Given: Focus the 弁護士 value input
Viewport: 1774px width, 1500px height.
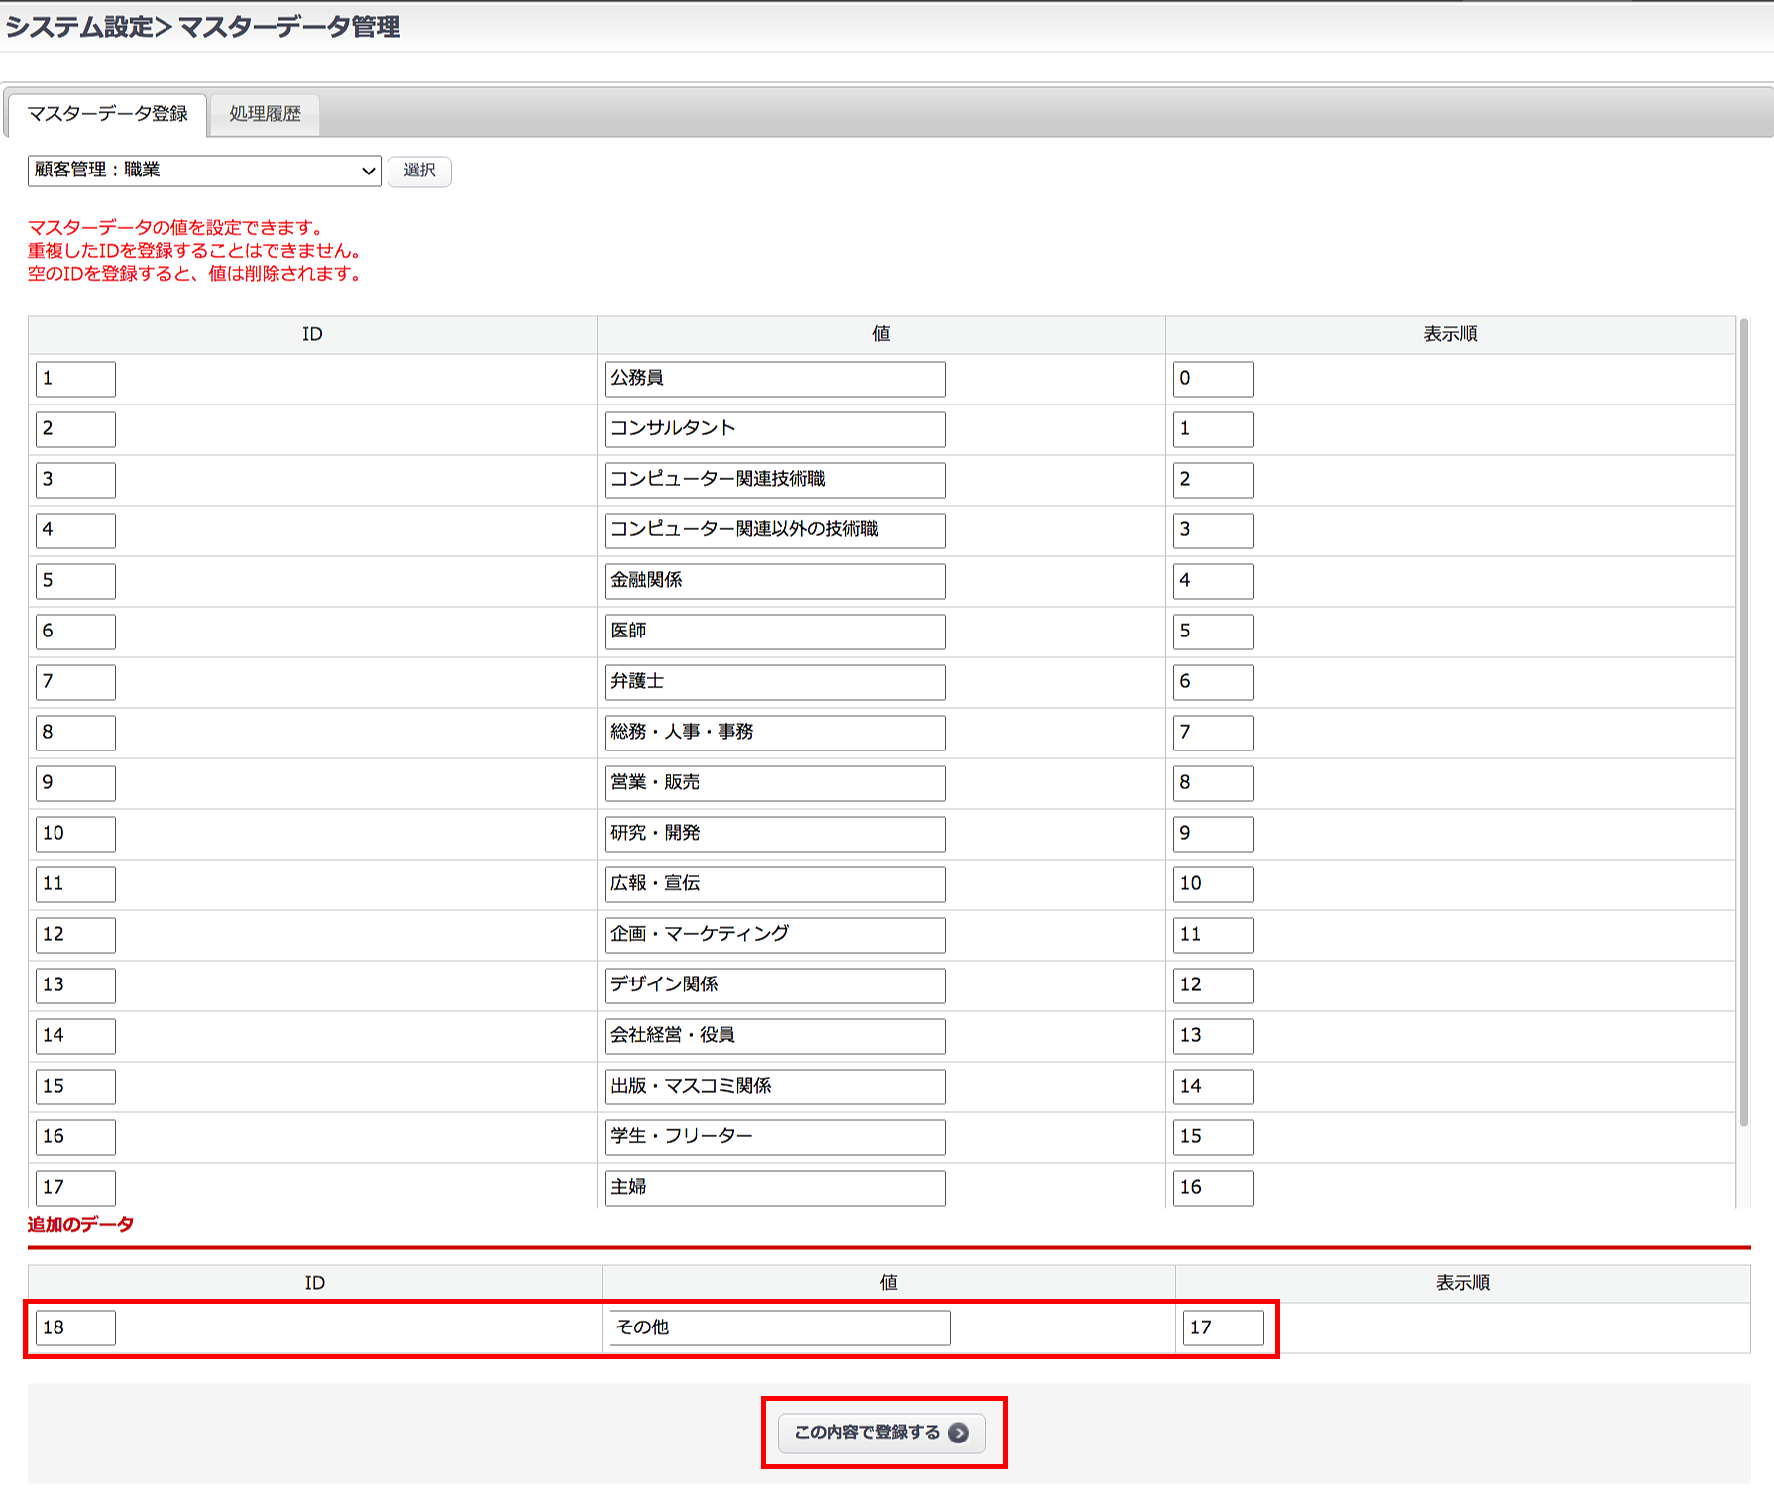Looking at the screenshot, I should pos(774,682).
